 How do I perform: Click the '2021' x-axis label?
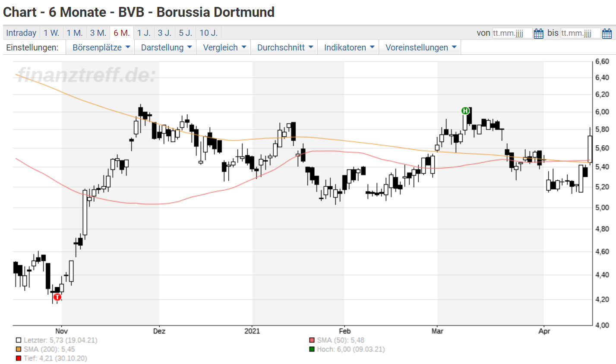pos(253,331)
